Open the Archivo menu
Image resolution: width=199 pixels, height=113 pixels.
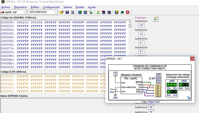(6, 7)
